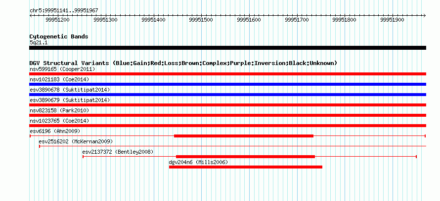Click the nsv1023765 (Coe2014) label

coord(59,121)
